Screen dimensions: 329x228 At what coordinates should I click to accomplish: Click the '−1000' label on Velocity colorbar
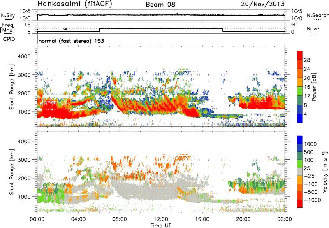coord(312,200)
